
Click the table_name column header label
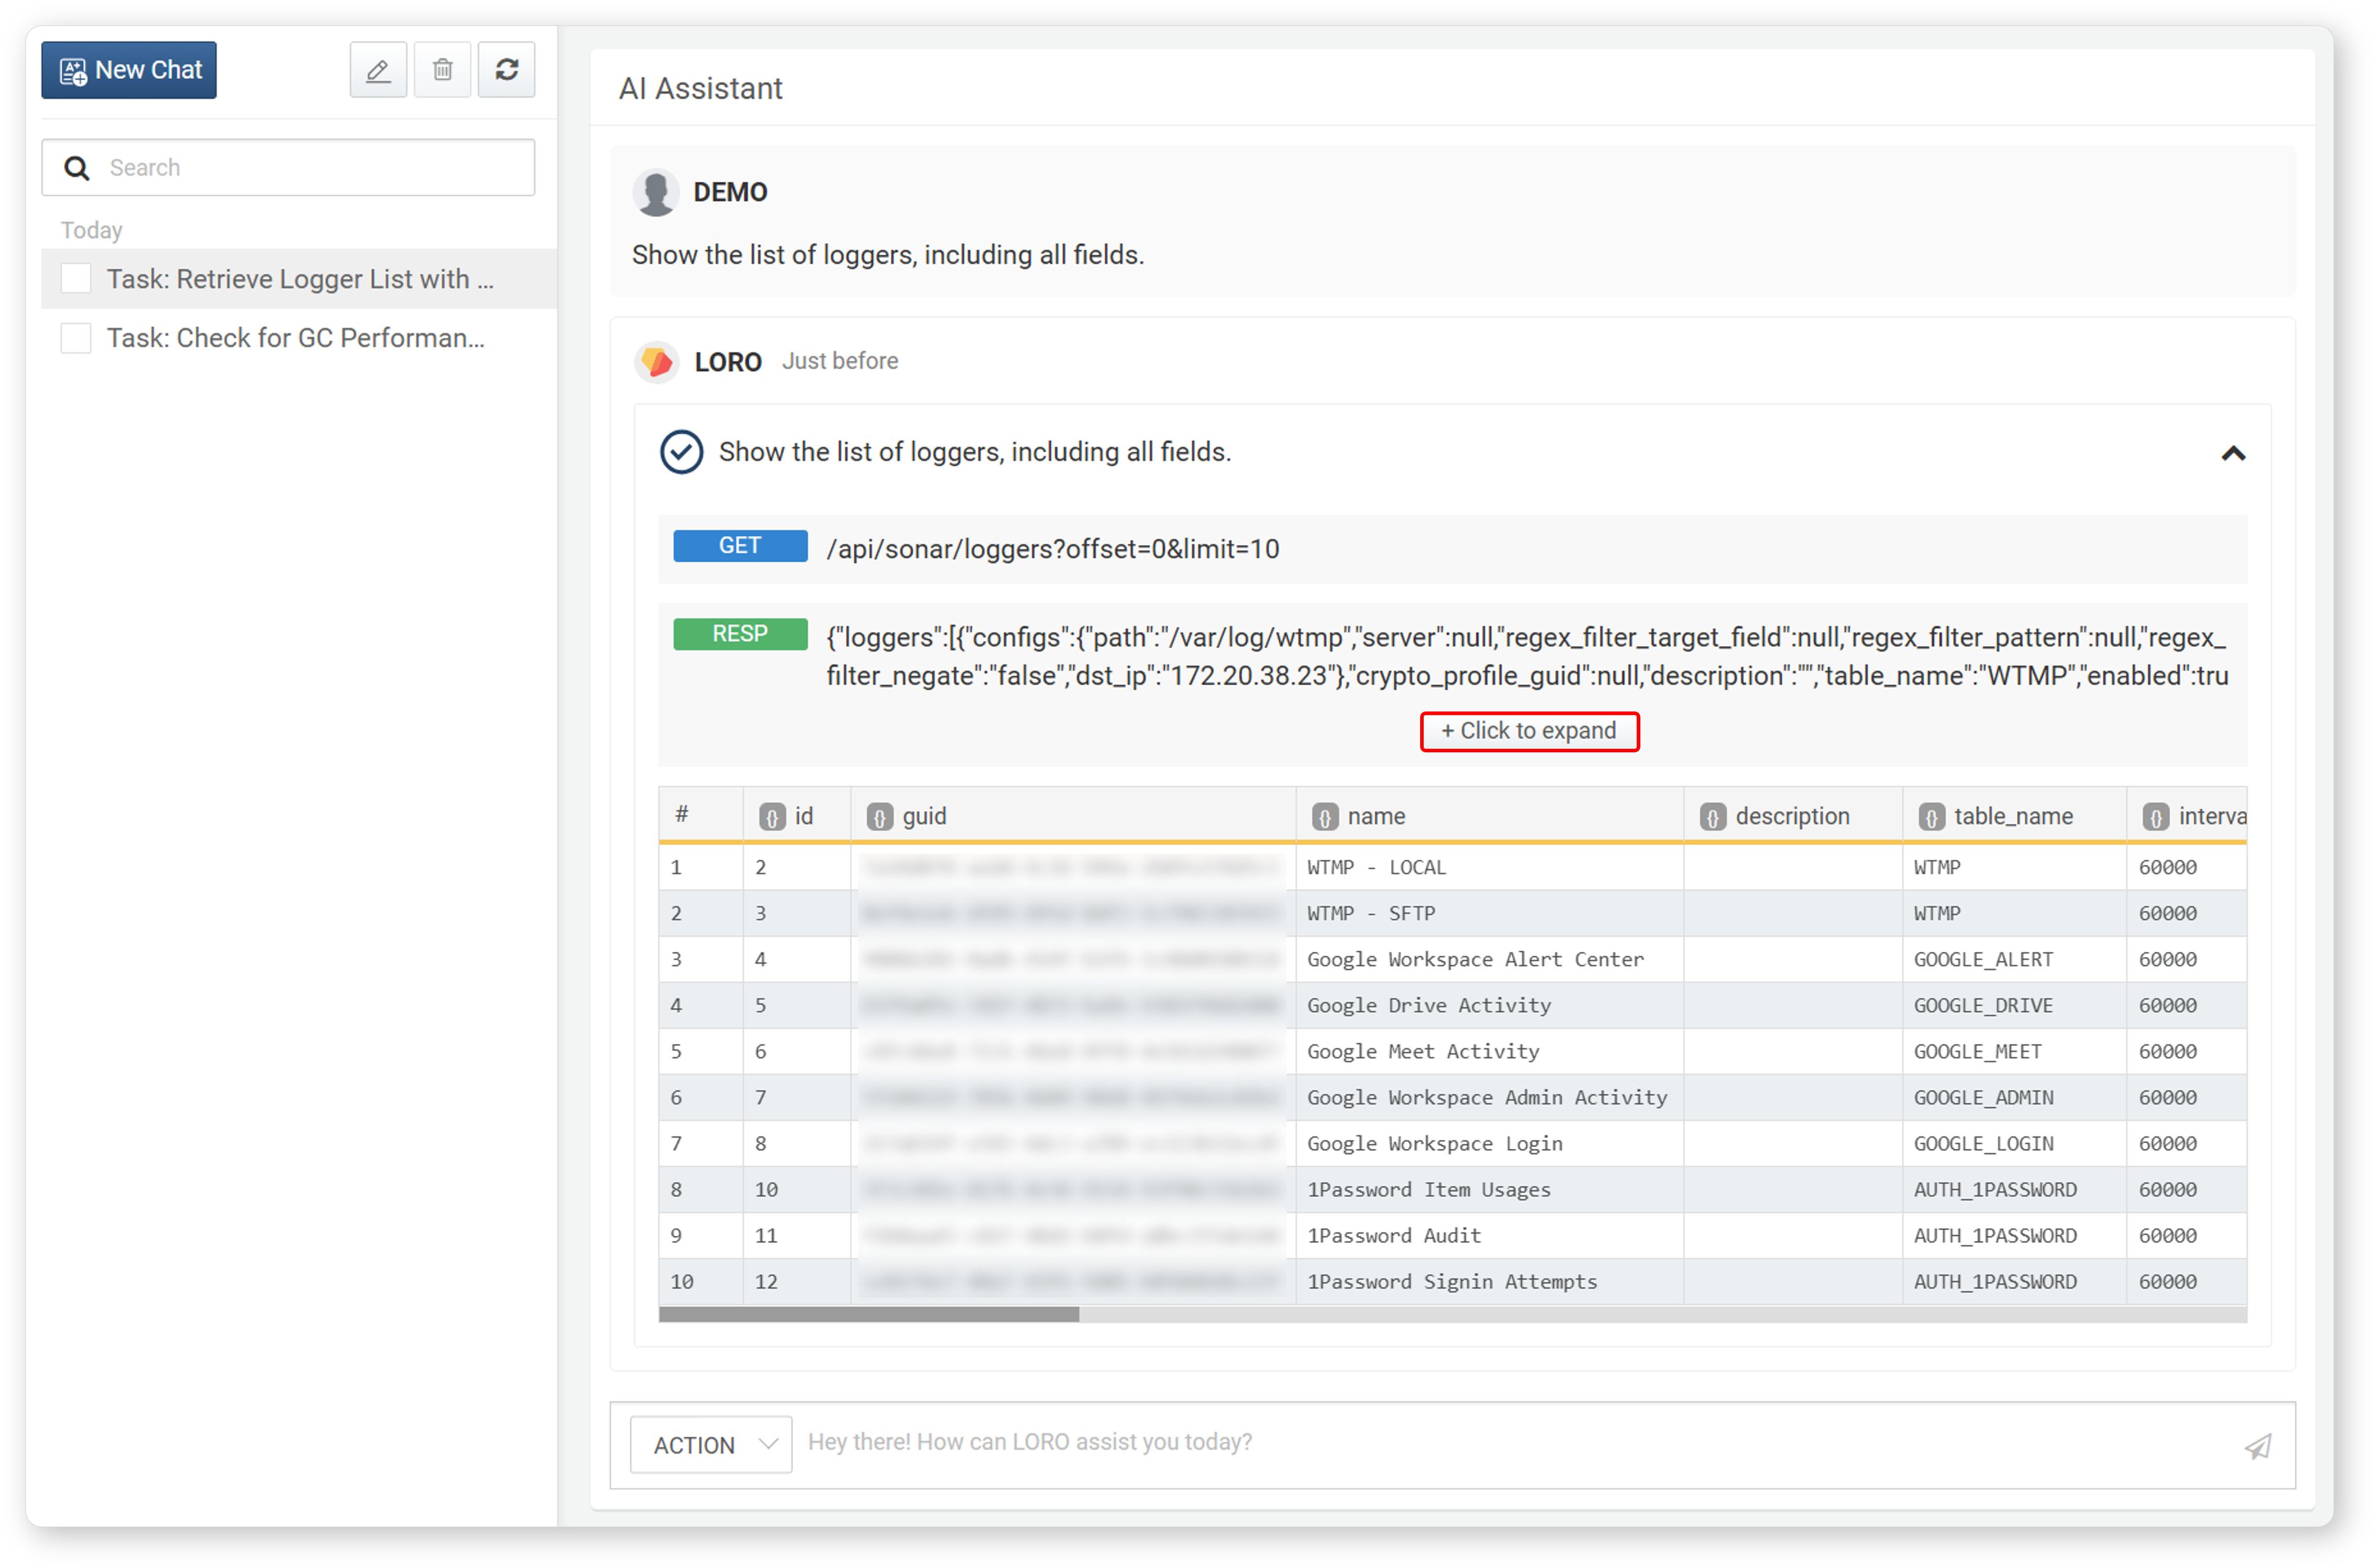[2013, 817]
